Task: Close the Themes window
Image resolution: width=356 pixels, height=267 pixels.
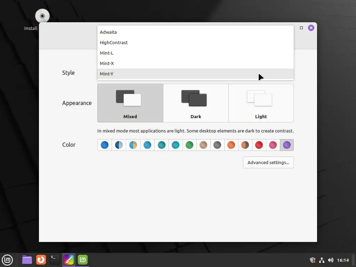Action: point(311,28)
